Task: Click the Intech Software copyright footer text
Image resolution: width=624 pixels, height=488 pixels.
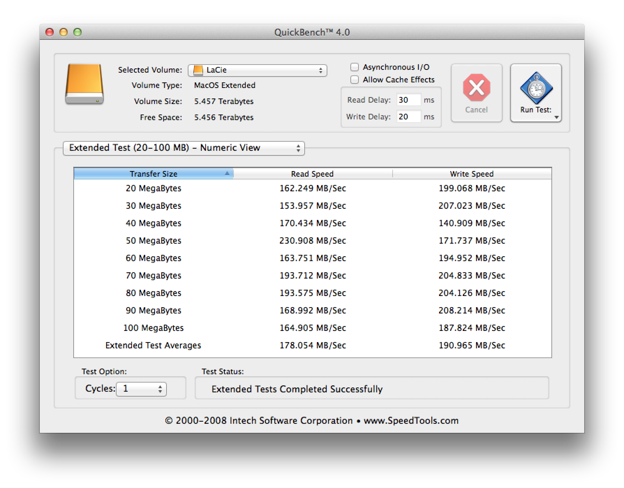Action: pyautogui.click(x=312, y=420)
